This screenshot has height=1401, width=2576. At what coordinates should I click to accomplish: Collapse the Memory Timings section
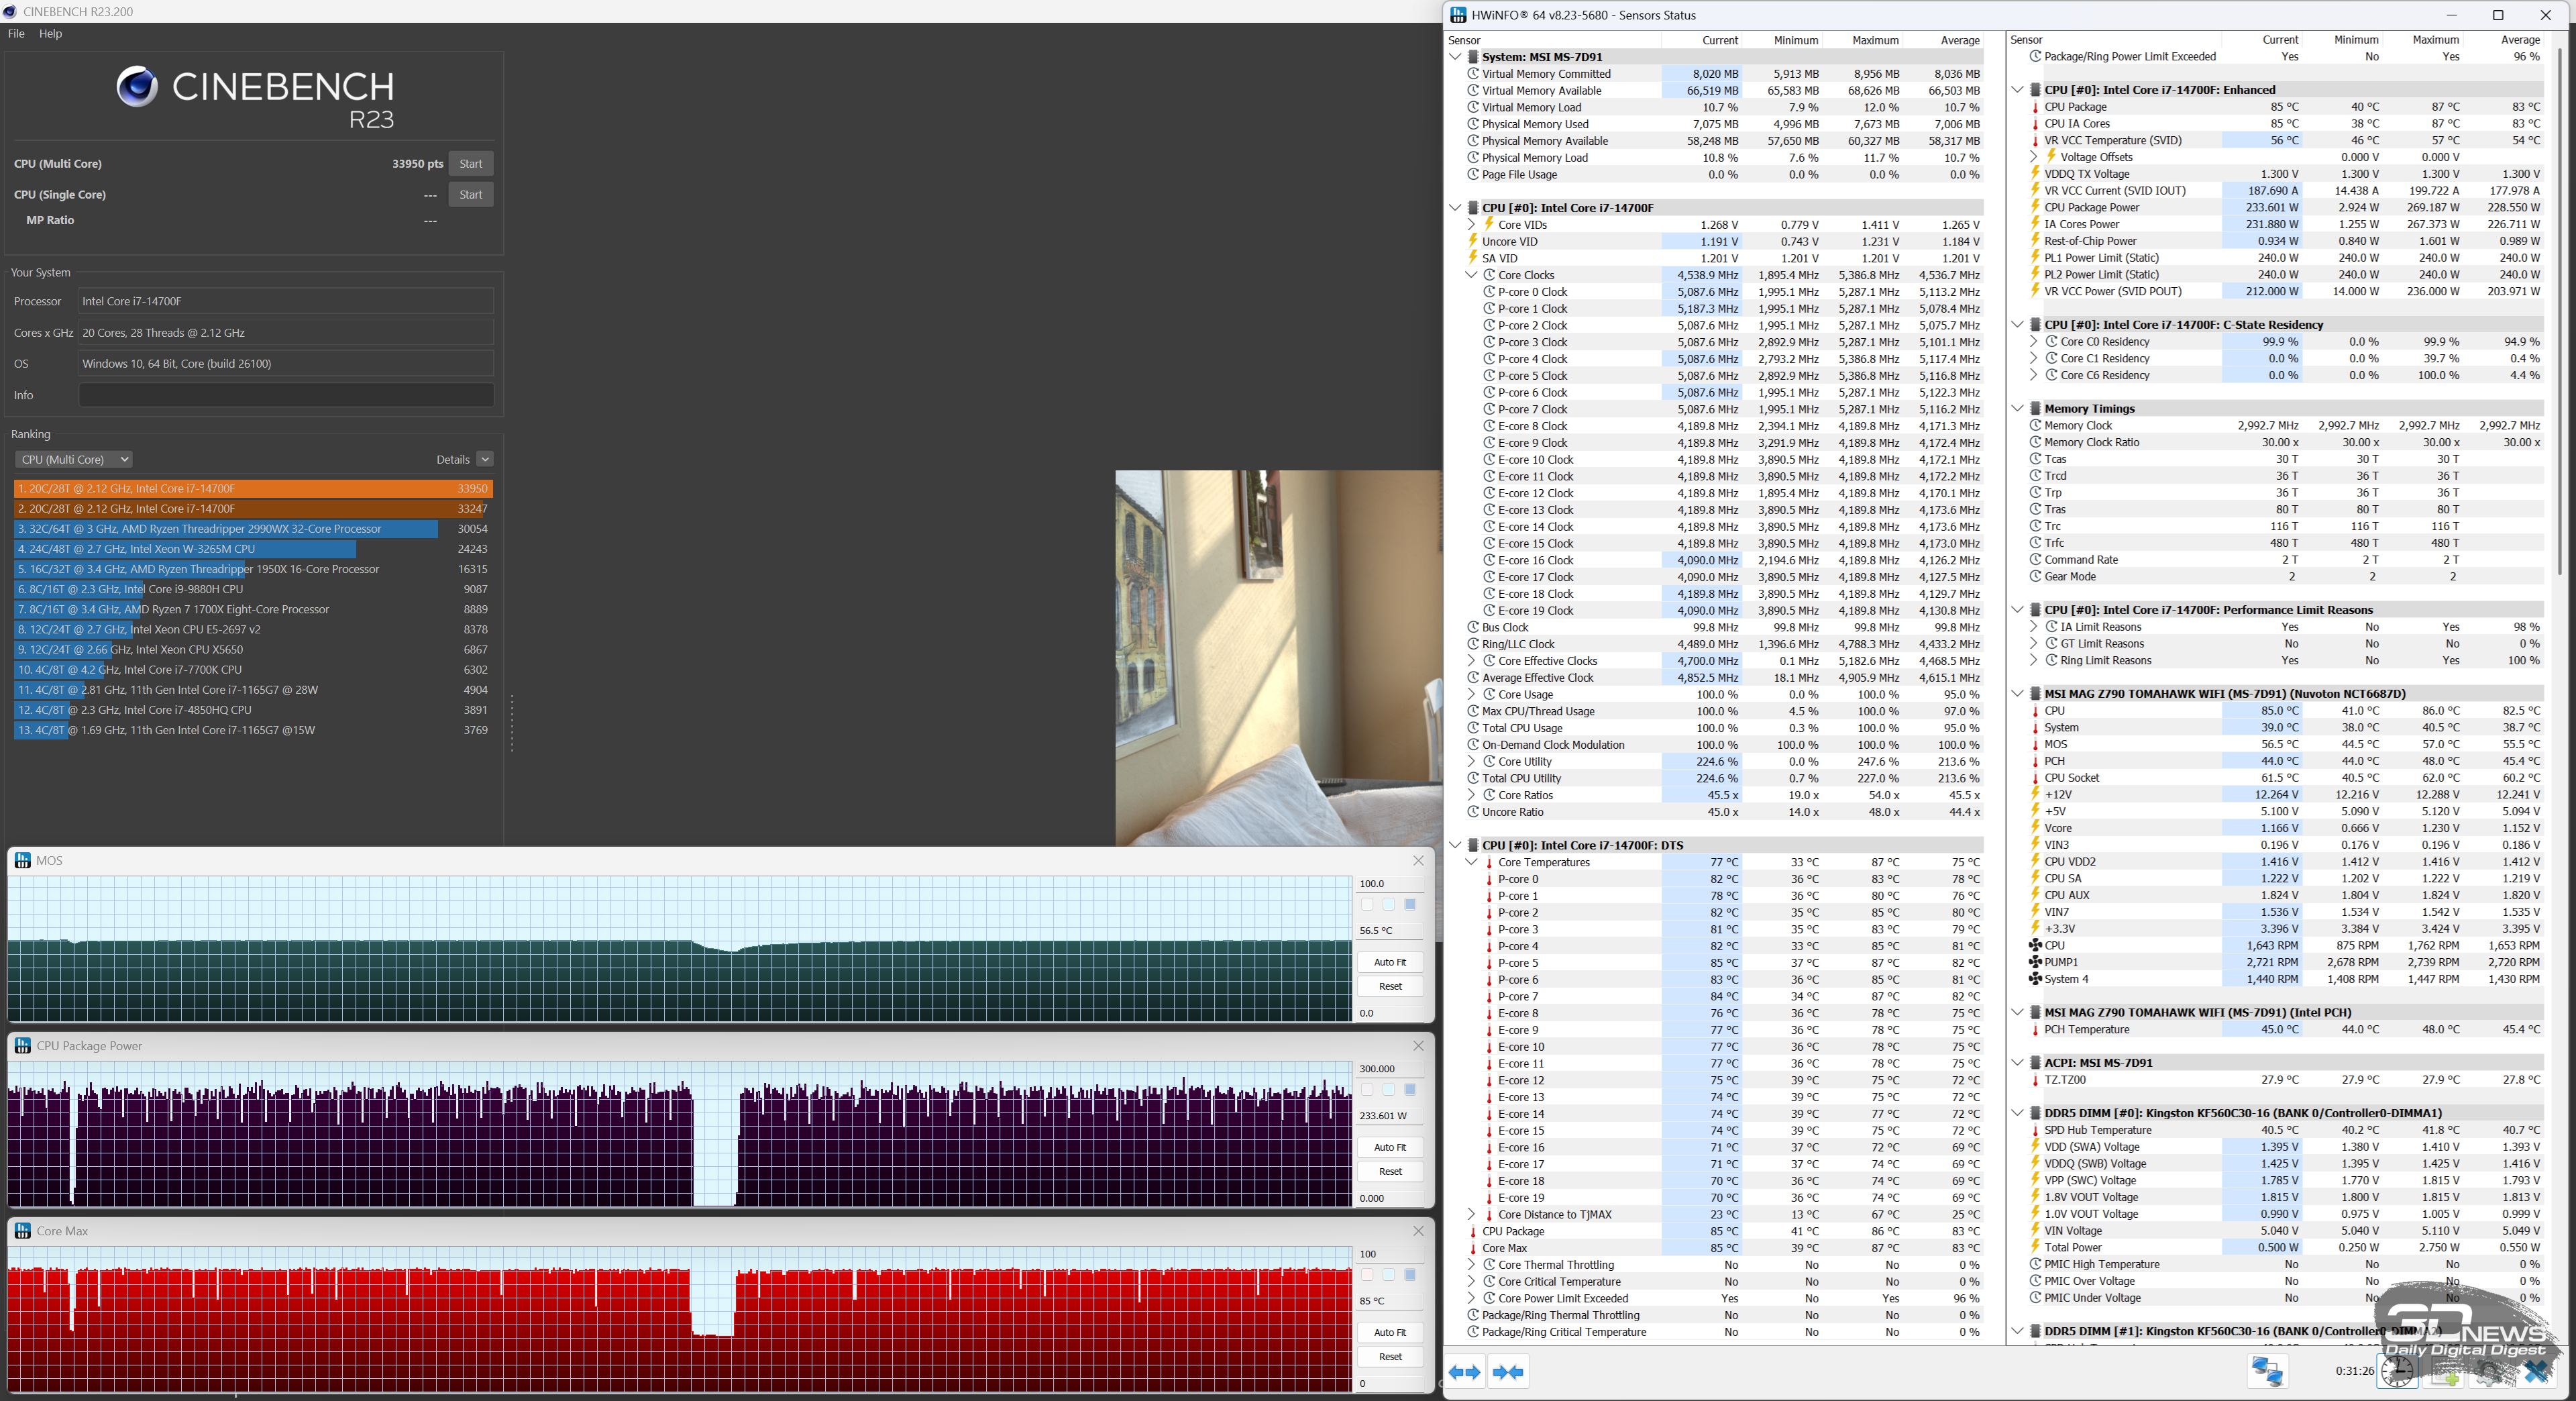click(x=2017, y=408)
